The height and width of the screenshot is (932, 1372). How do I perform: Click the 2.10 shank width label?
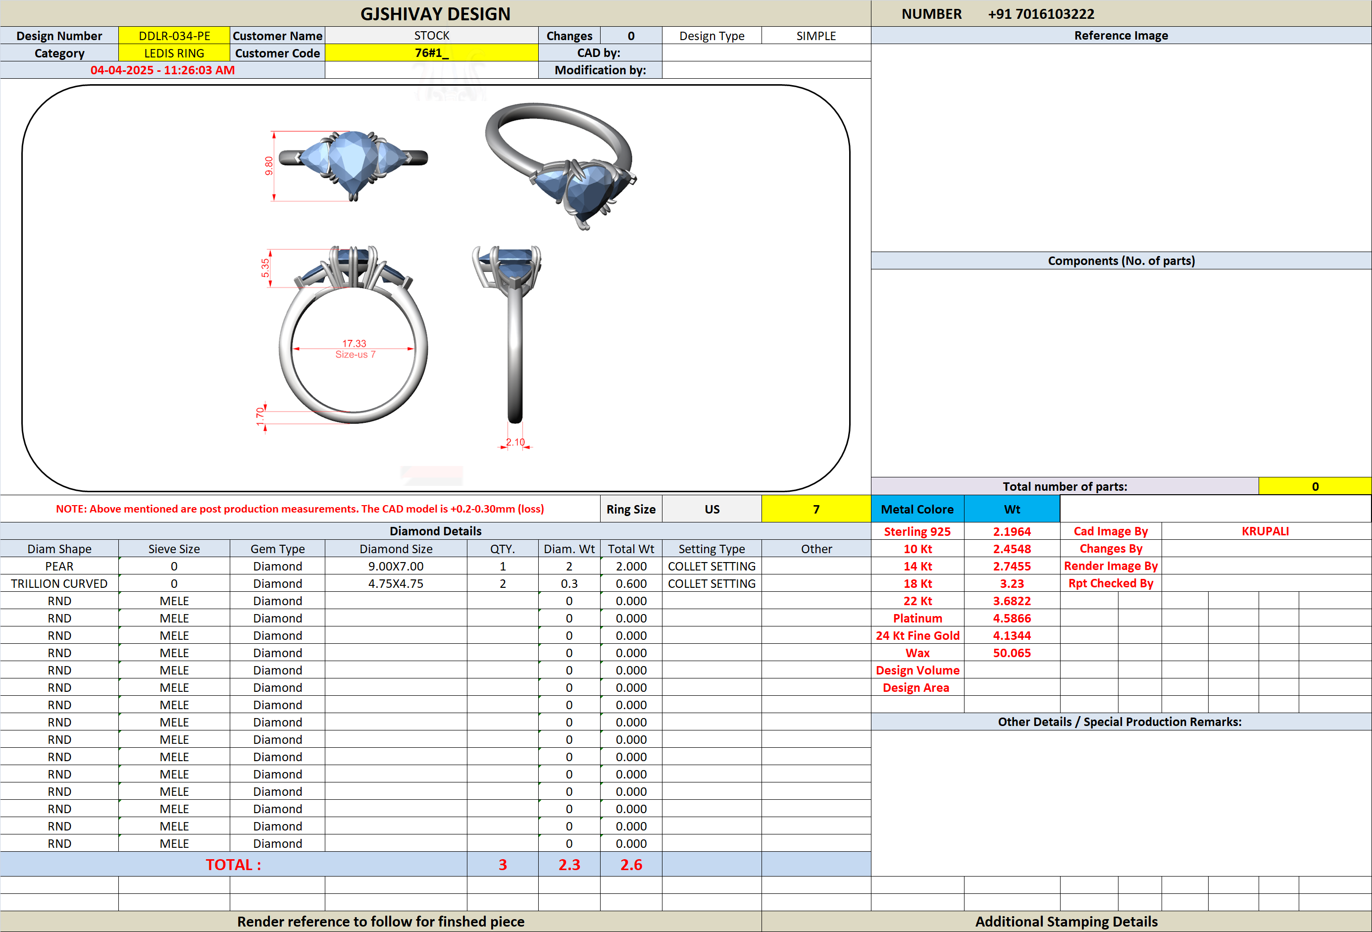coord(515,442)
